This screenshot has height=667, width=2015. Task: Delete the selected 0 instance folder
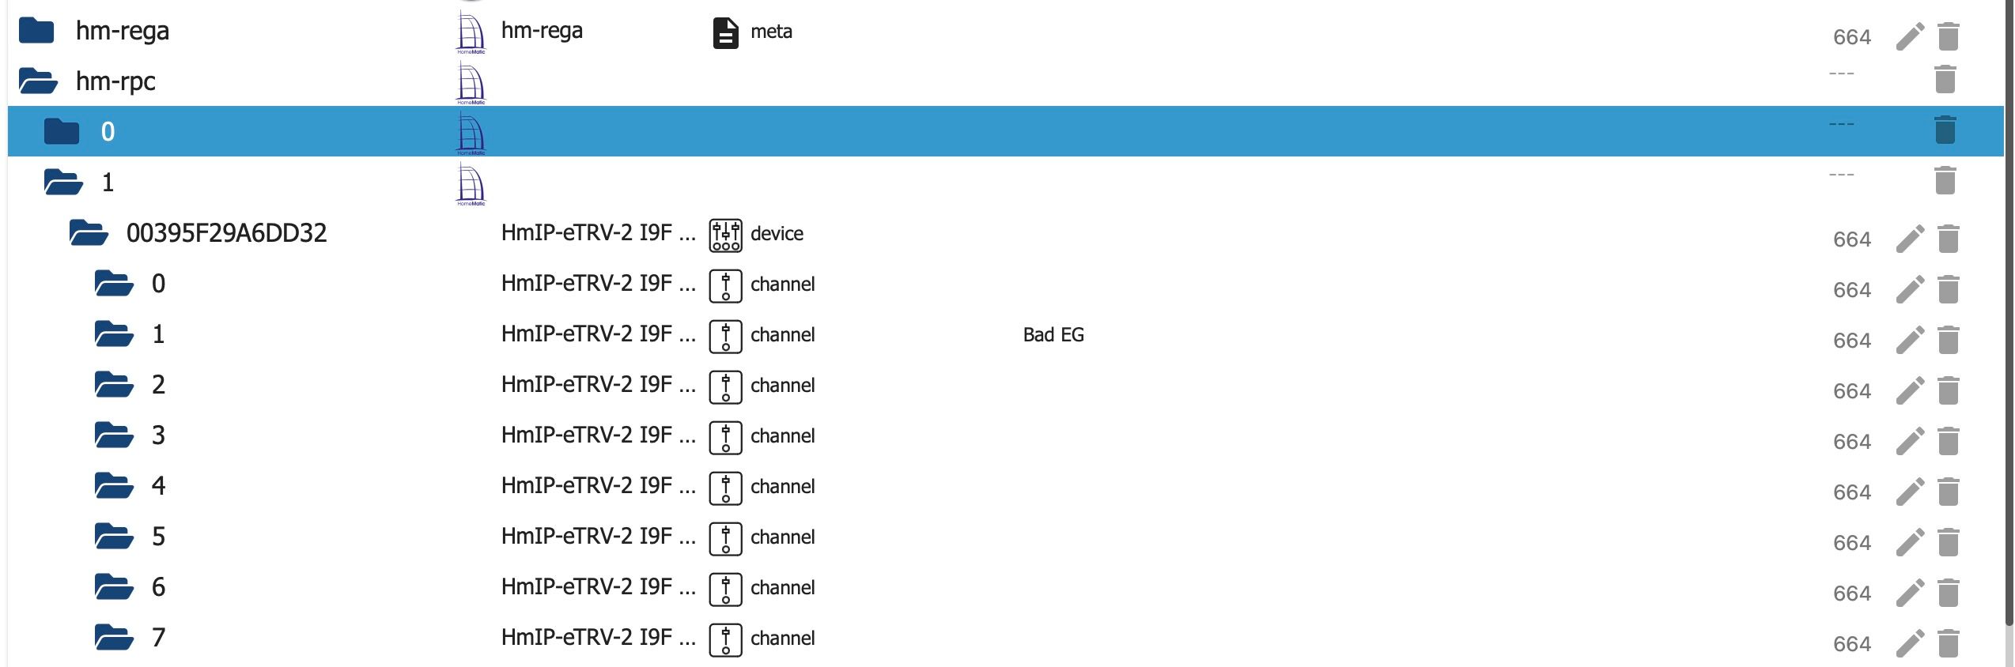(x=1945, y=130)
